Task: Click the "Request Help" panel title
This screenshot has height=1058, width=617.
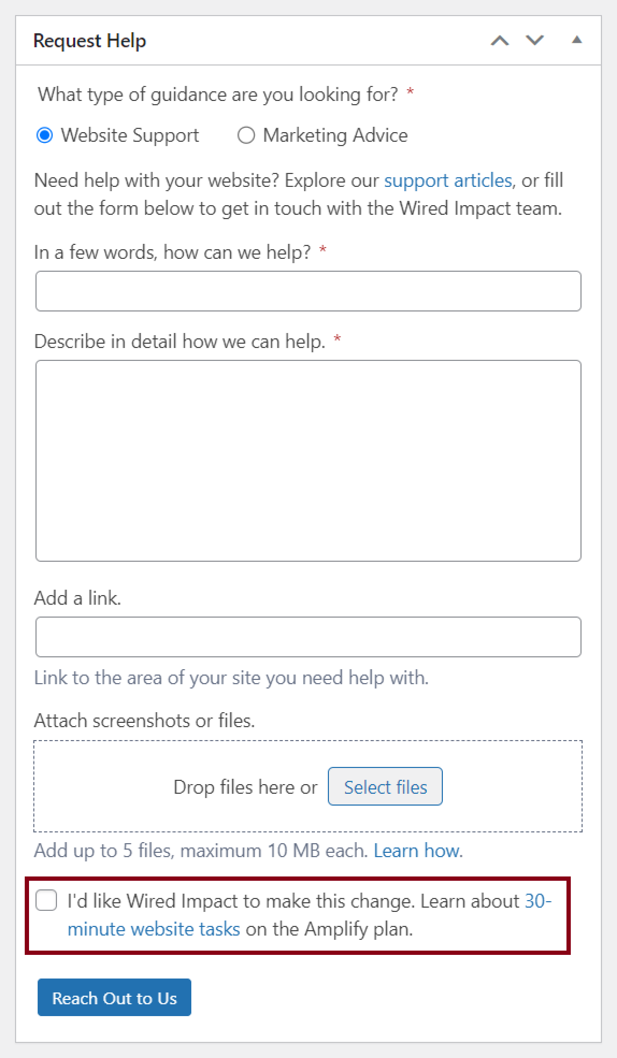Action: (x=90, y=40)
